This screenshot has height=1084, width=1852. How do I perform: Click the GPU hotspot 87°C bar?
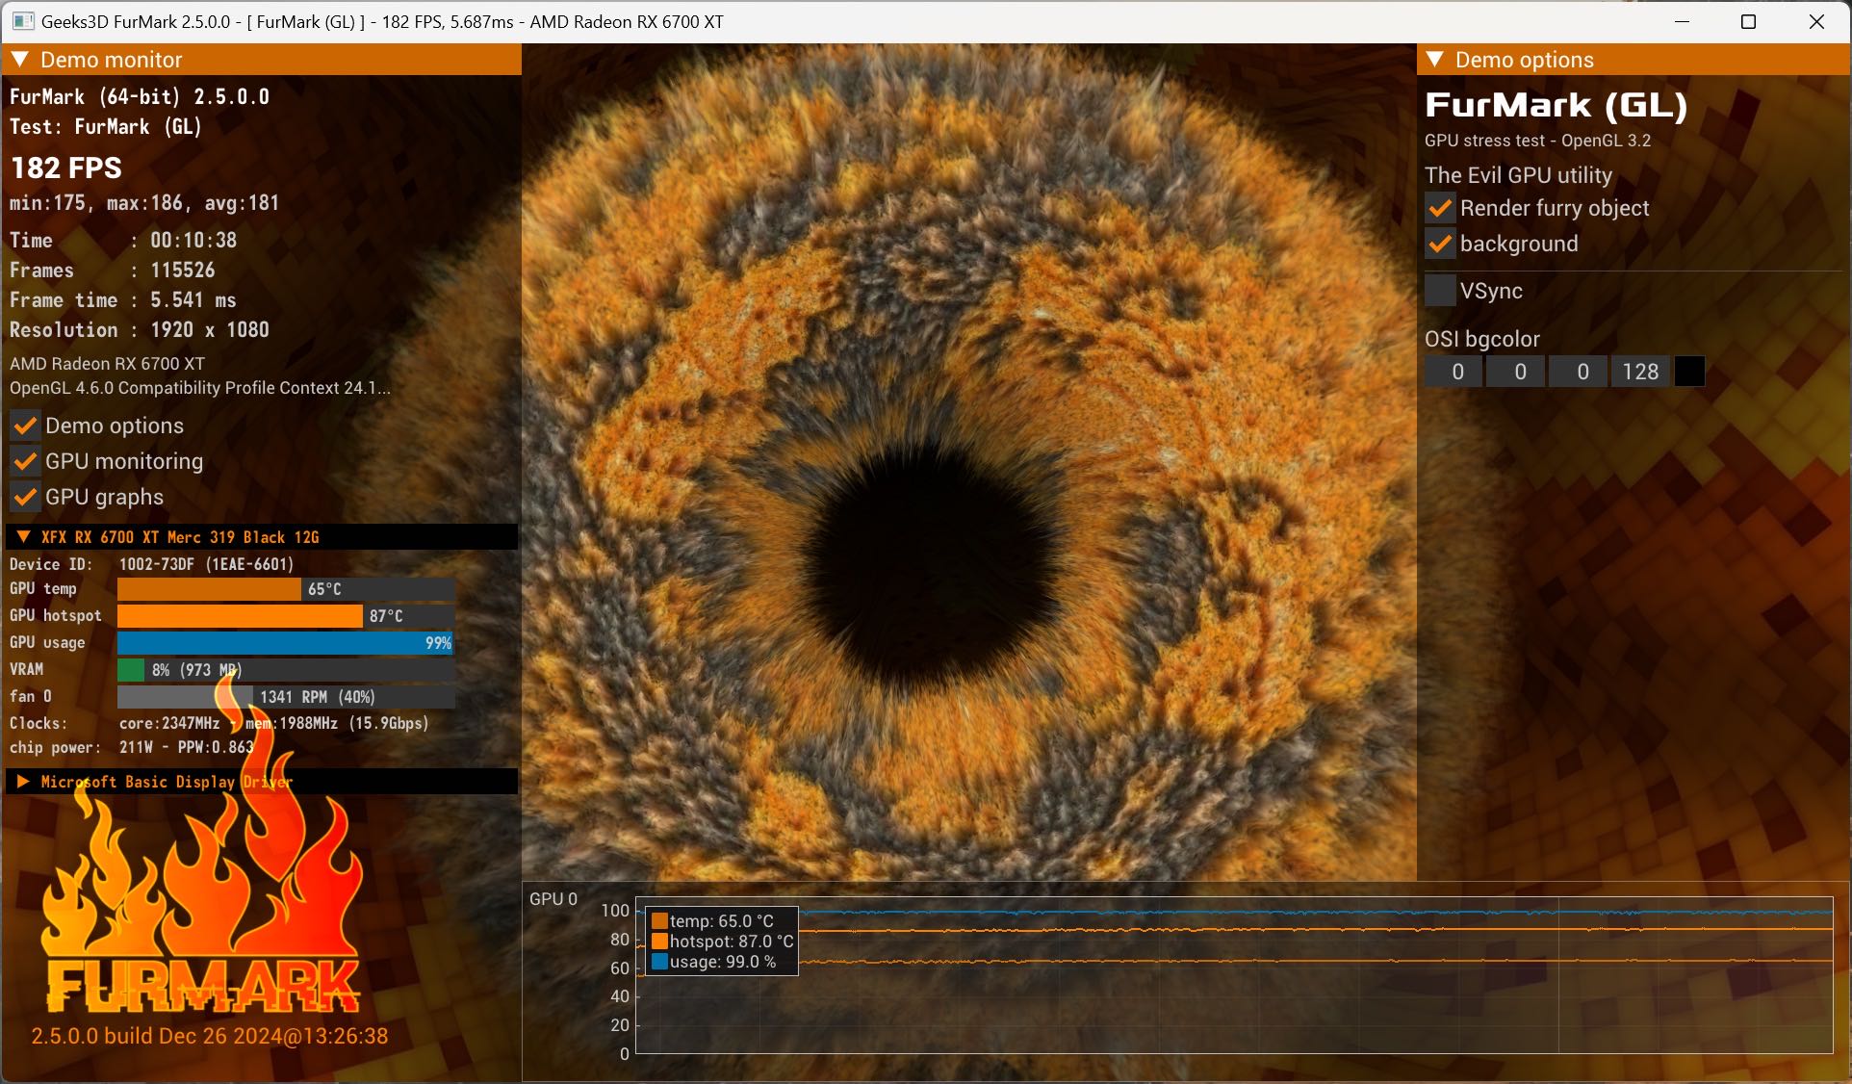pyautogui.click(x=286, y=616)
